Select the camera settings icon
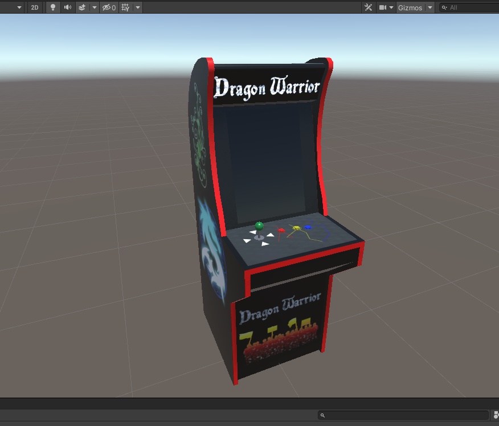 (x=383, y=7)
